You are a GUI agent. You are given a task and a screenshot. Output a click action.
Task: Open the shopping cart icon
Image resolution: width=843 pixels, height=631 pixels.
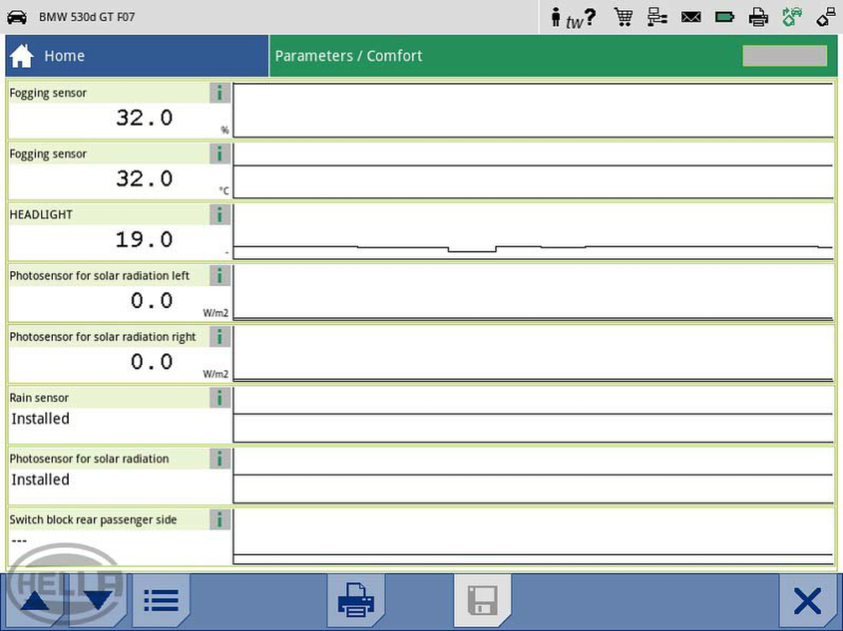click(623, 17)
